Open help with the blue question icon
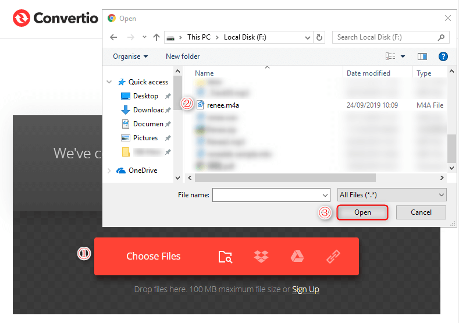The image size is (459, 323). [443, 56]
